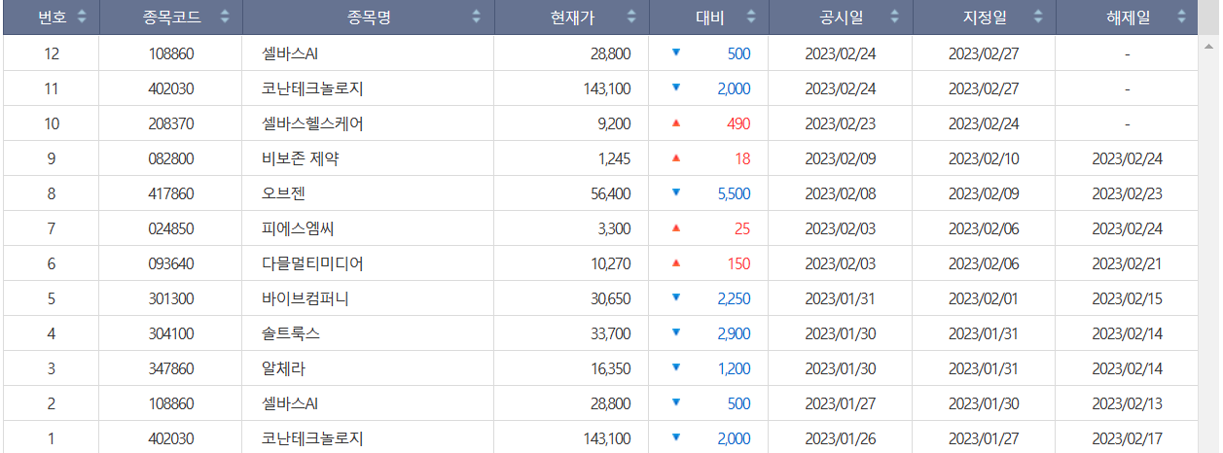Click stock code 024850
Image resolution: width=1223 pixels, height=453 pixels.
(171, 228)
